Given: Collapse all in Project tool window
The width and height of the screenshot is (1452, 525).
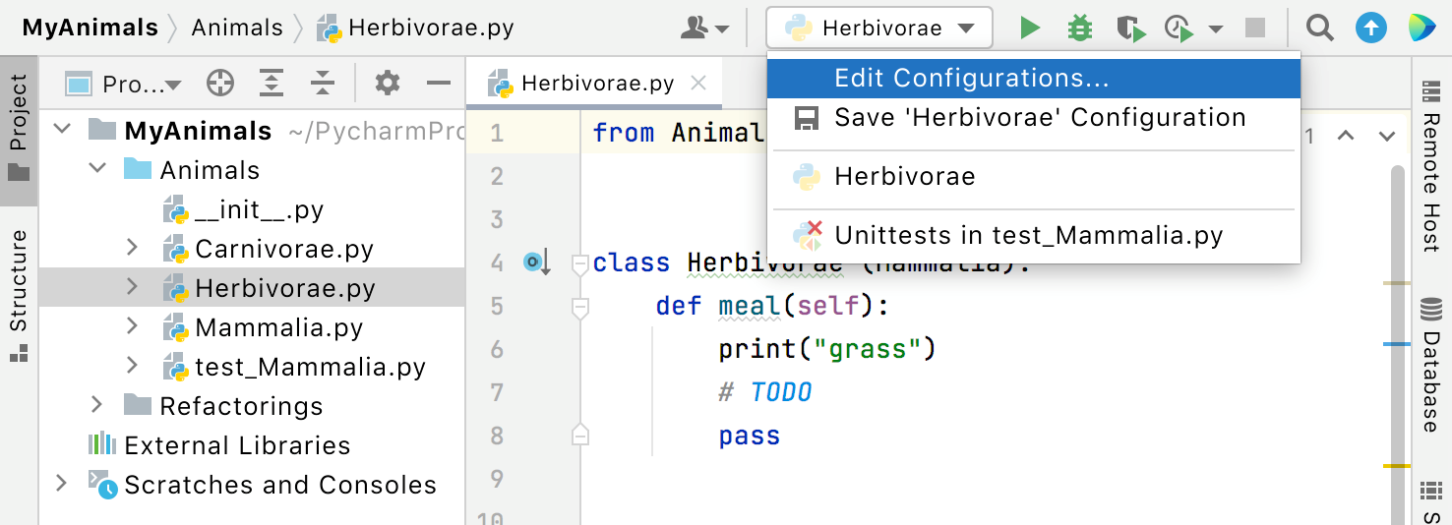Looking at the screenshot, I should 323,84.
